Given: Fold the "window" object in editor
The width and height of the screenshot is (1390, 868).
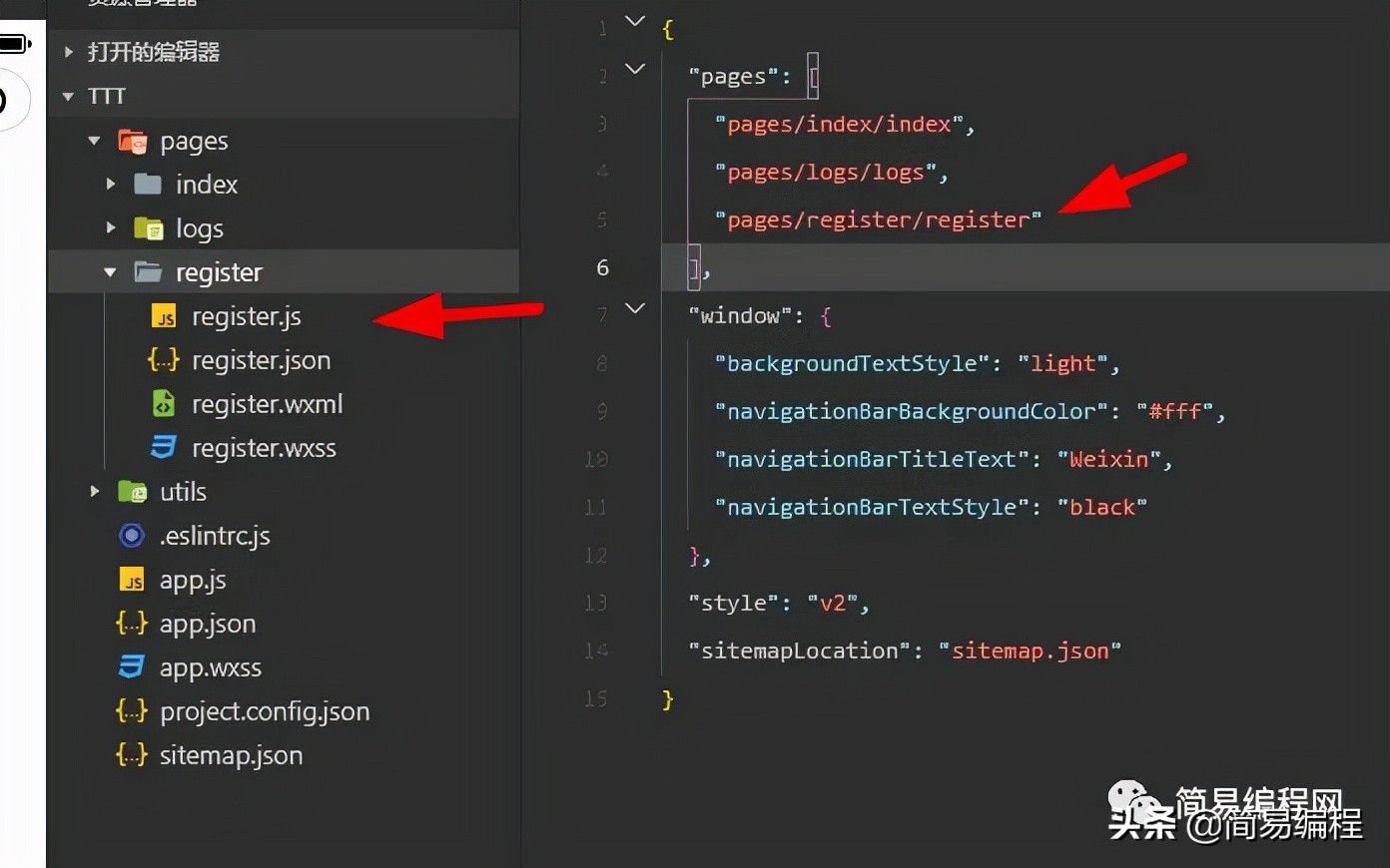Looking at the screenshot, I should [635, 308].
